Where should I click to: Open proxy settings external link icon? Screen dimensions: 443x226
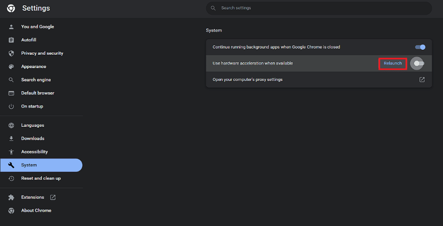[422, 80]
